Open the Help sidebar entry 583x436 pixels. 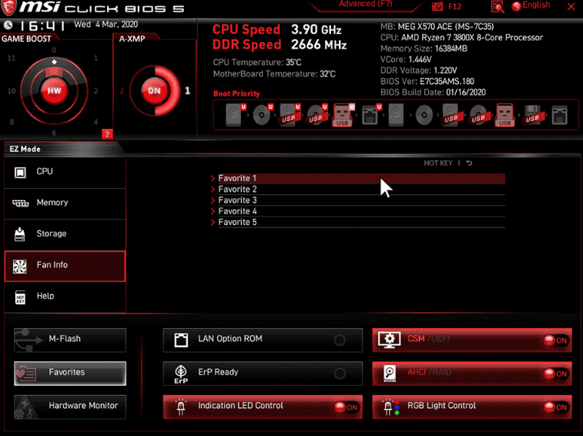(x=65, y=297)
